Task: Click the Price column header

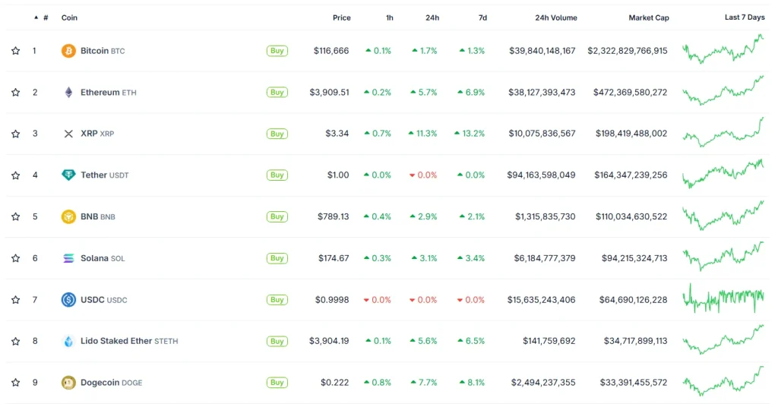Action: point(341,17)
